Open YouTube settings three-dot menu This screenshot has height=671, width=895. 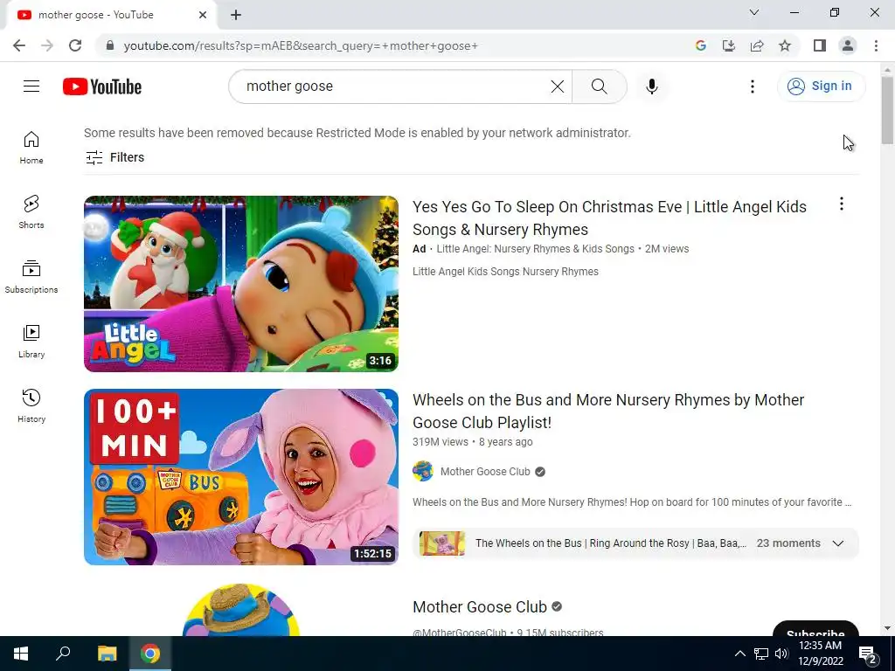point(753,86)
